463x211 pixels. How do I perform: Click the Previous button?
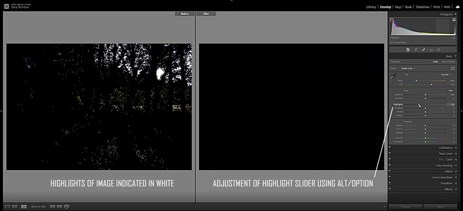tap(406, 206)
